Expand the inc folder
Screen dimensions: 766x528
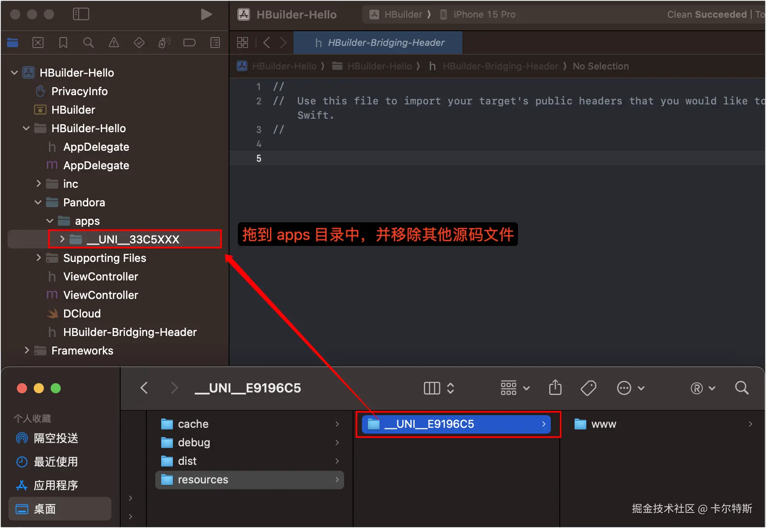[x=38, y=184]
